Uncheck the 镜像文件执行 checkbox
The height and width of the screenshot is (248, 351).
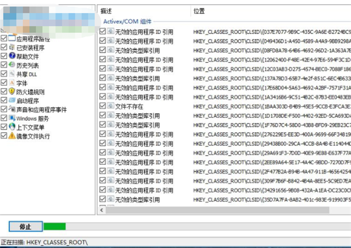pyautogui.click(x=4, y=135)
